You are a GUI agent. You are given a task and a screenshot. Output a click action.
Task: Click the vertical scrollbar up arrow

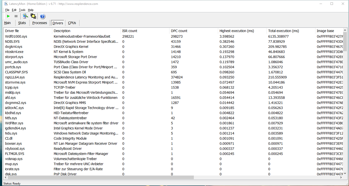pyautogui.click(x=345, y=30)
